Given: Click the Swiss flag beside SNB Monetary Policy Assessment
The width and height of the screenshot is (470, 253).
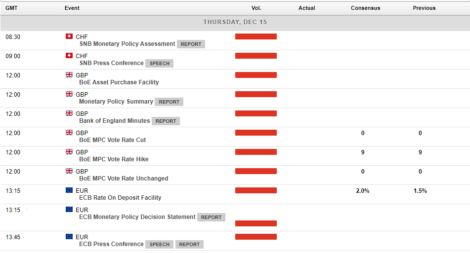Looking at the screenshot, I should [69, 36].
